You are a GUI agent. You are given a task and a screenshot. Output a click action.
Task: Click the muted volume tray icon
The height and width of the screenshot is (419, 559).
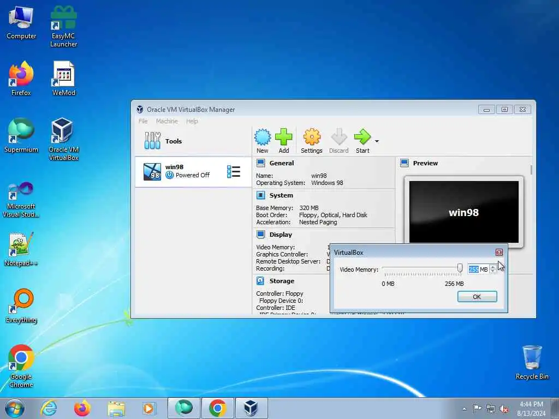pyautogui.click(x=504, y=409)
